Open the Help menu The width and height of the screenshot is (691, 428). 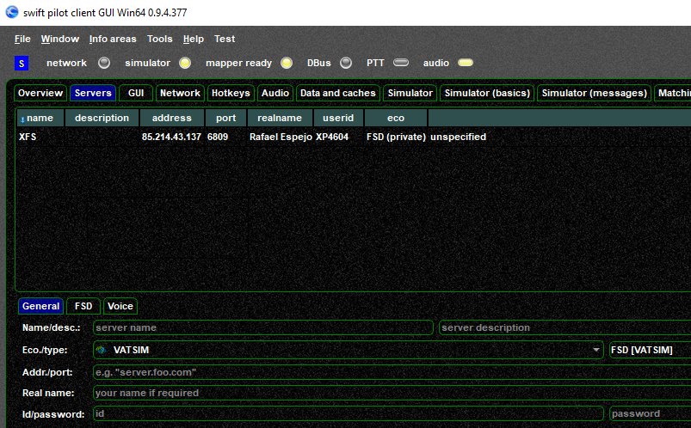(194, 39)
